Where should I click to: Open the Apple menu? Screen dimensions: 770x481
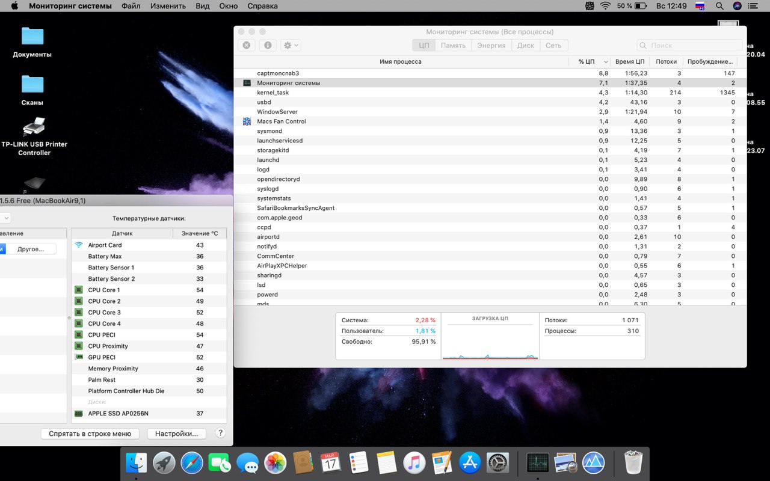pyautogui.click(x=14, y=6)
